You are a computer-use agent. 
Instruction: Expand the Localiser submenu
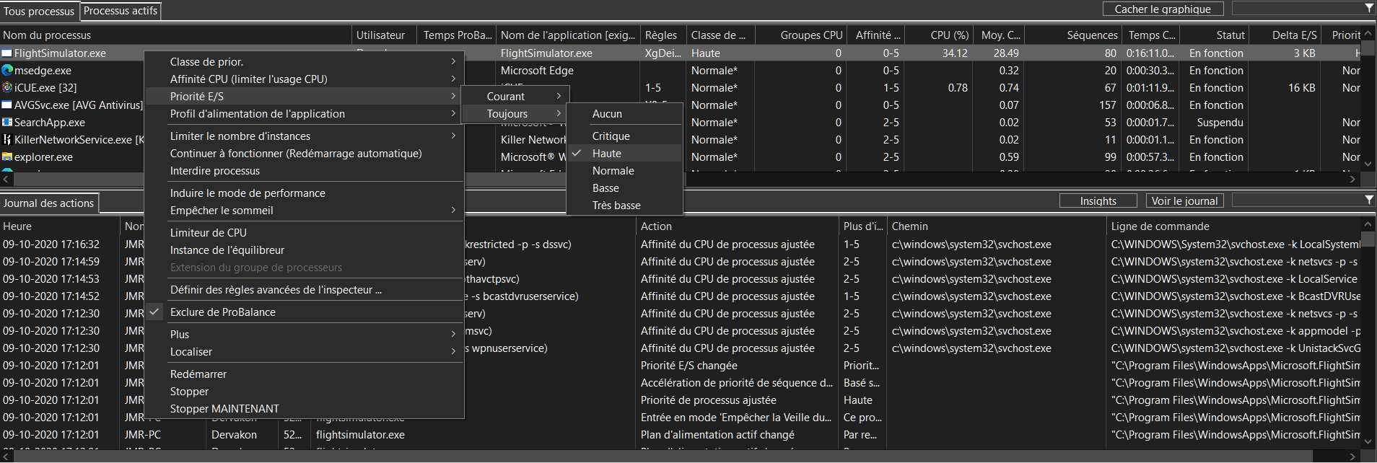(x=304, y=352)
